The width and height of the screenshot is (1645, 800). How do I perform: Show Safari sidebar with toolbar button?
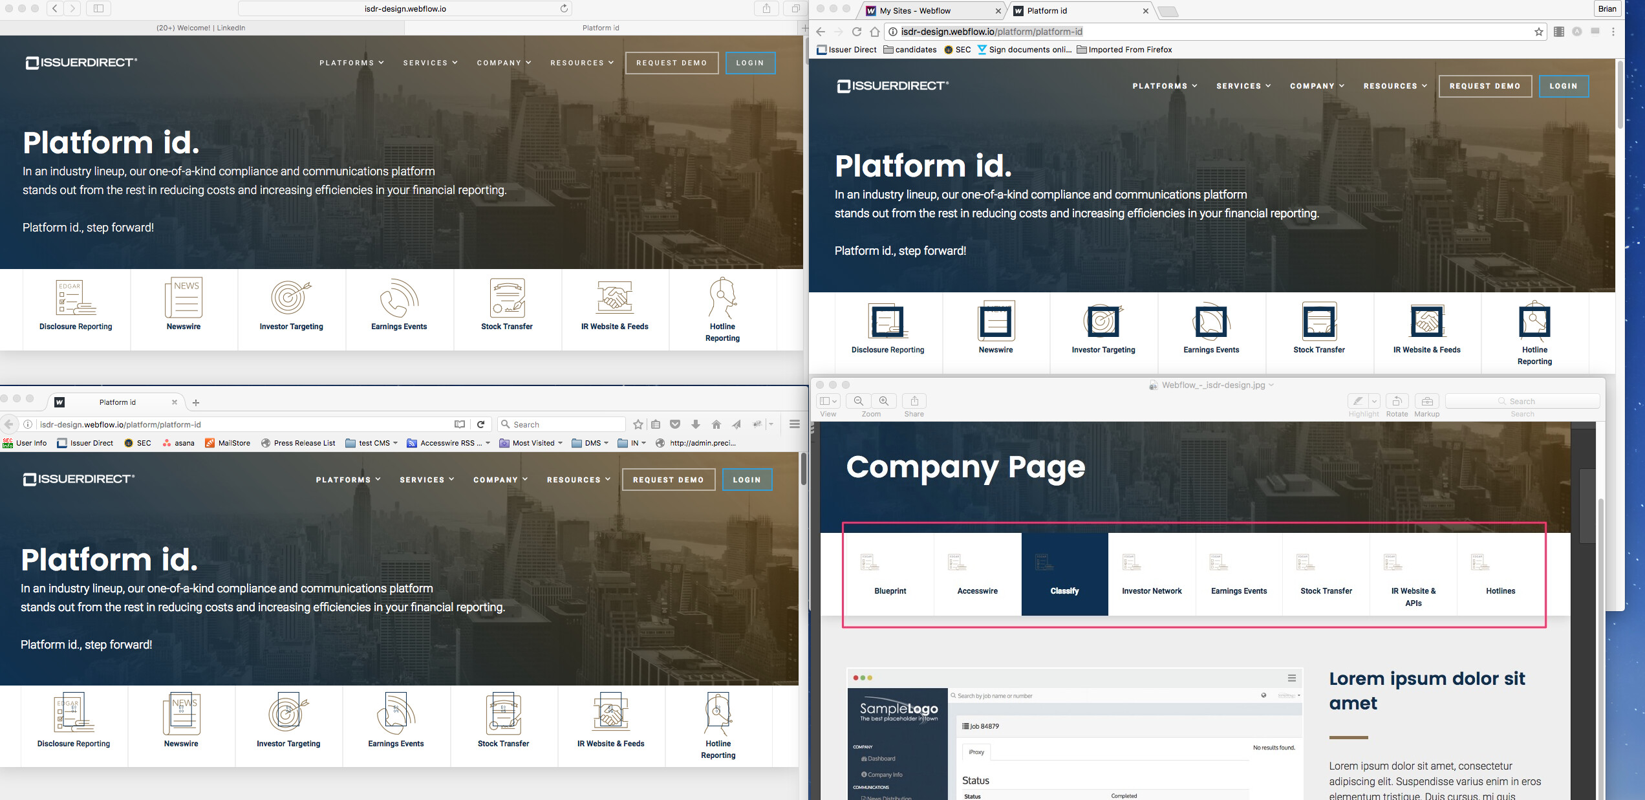tap(98, 8)
